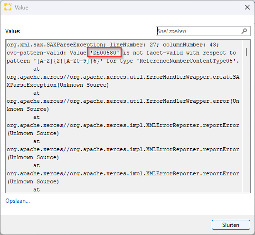Click the magnifier icon in the search box
Screen dimensions: 255x235
point(244,31)
